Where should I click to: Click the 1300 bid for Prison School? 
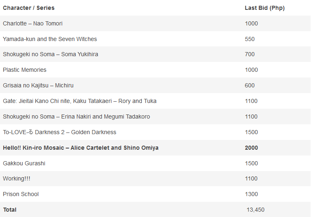point(251,194)
